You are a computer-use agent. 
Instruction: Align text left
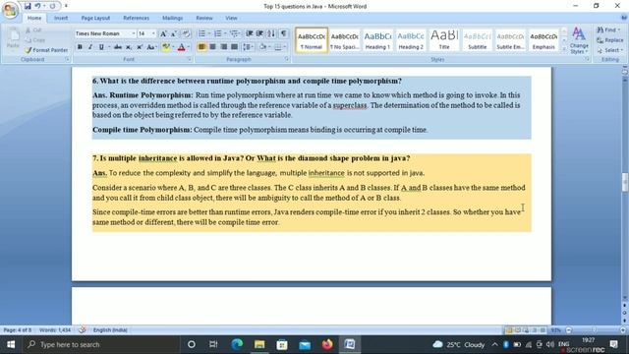coord(201,47)
